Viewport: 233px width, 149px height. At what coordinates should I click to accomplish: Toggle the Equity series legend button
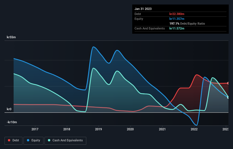(x=33, y=141)
